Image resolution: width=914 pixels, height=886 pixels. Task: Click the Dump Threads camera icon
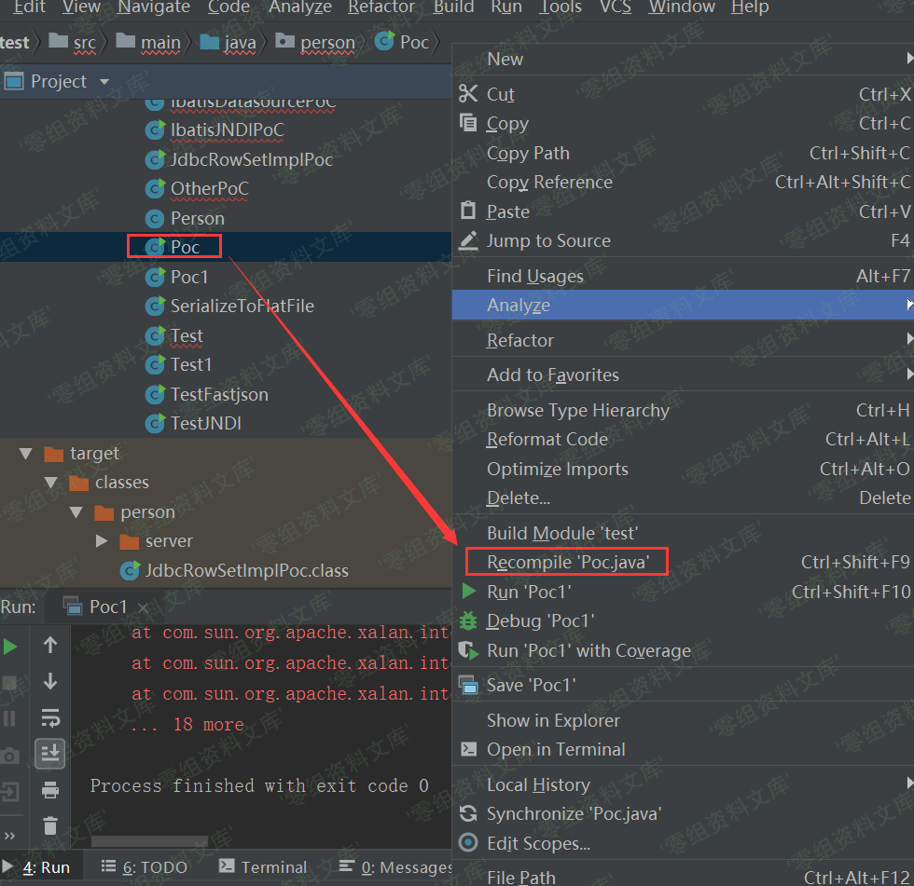click(x=10, y=756)
